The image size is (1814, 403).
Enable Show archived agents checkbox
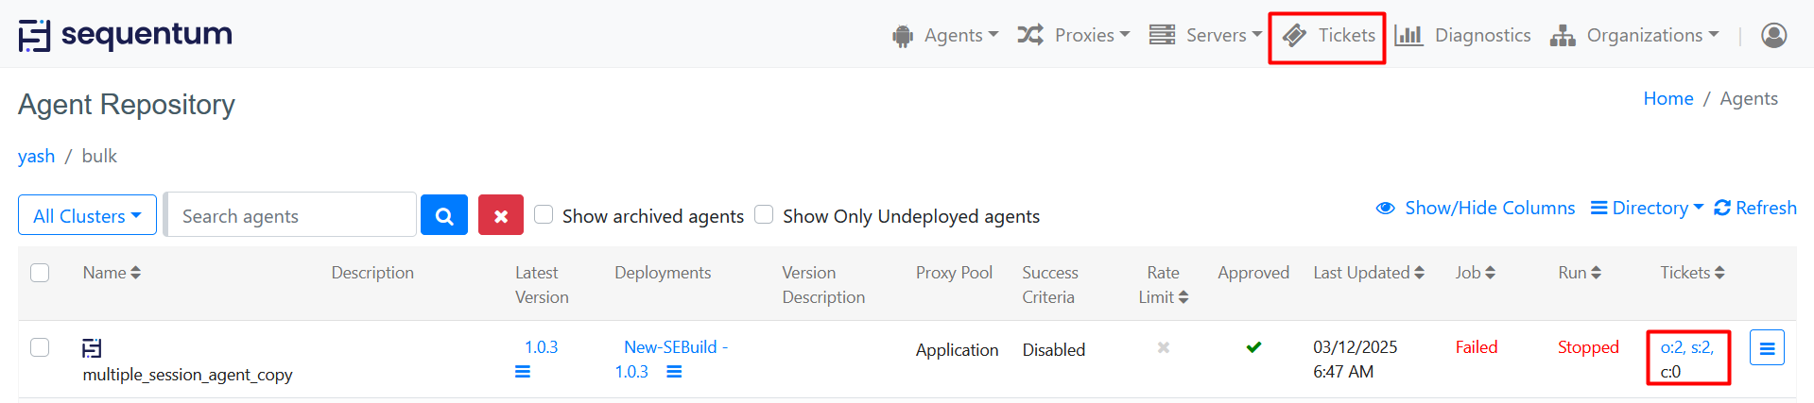click(x=544, y=214)
